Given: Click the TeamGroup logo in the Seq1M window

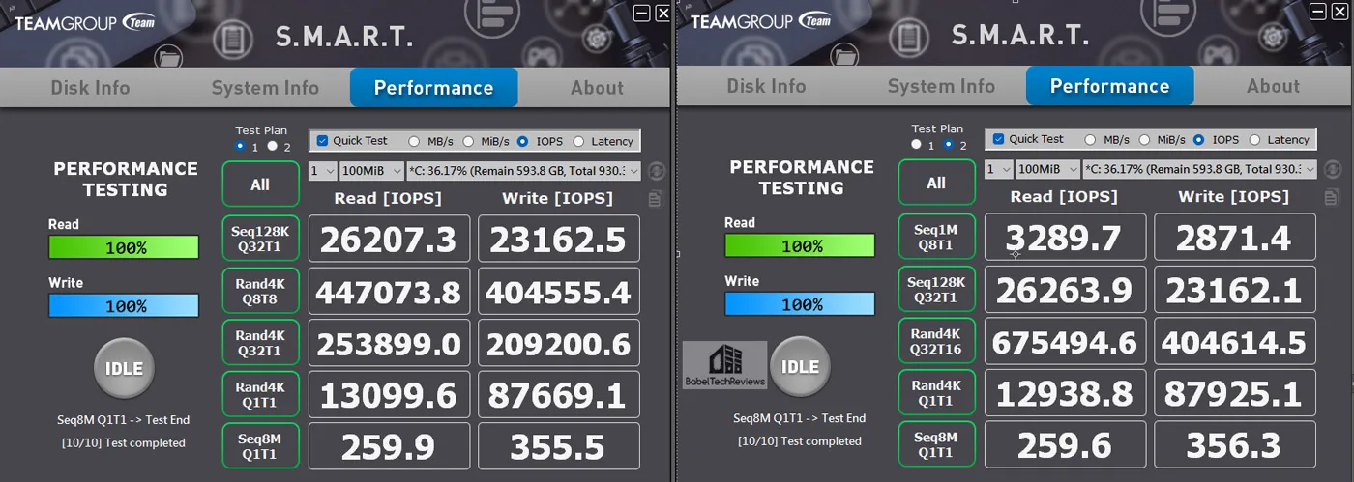Looking at the screenshot, I should click(x=760, y=21).
